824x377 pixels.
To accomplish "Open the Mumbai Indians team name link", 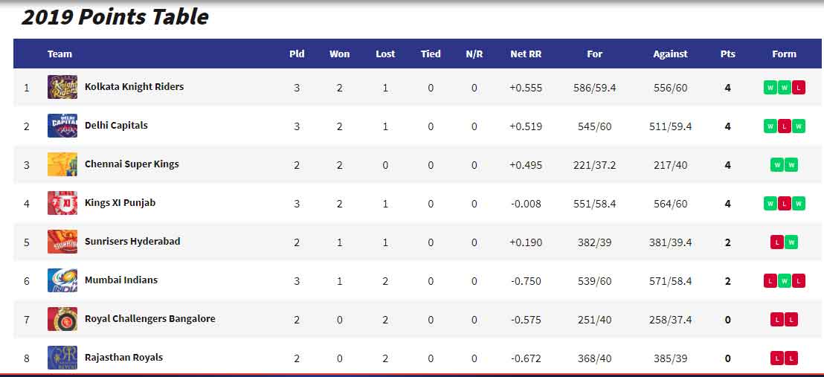I will point(121,280).
